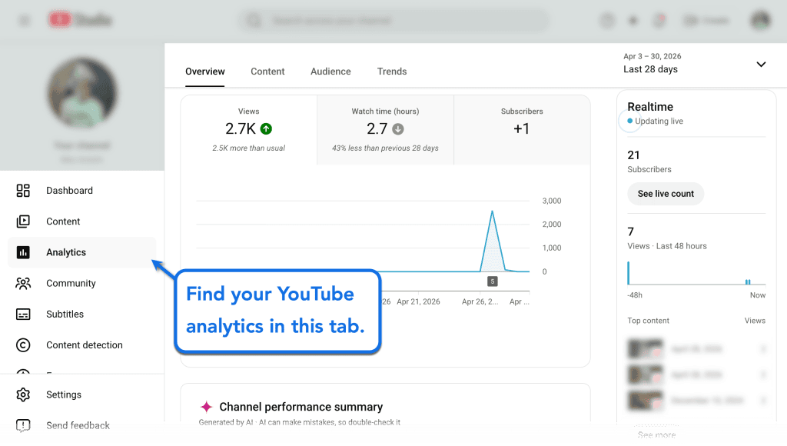Viewport: 787px width, 446px height.
Task: Click the Settings gear icon
Action: pyautogui.click(x=23, y=394)
